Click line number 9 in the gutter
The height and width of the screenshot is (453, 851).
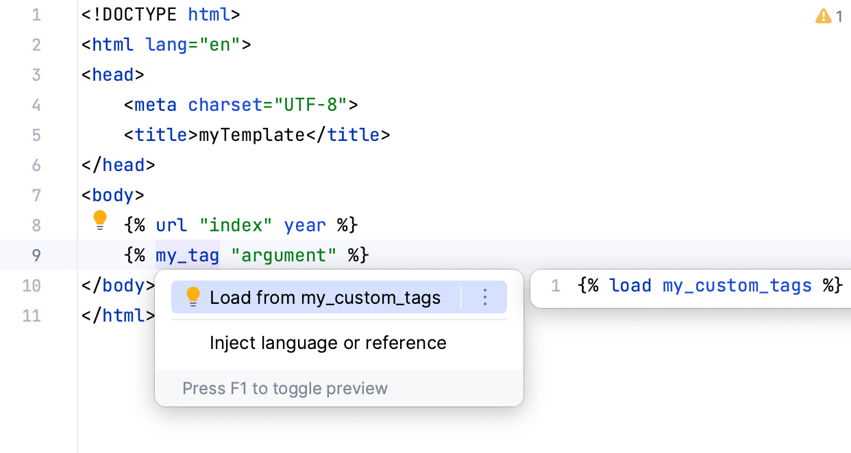click(36, 255)
